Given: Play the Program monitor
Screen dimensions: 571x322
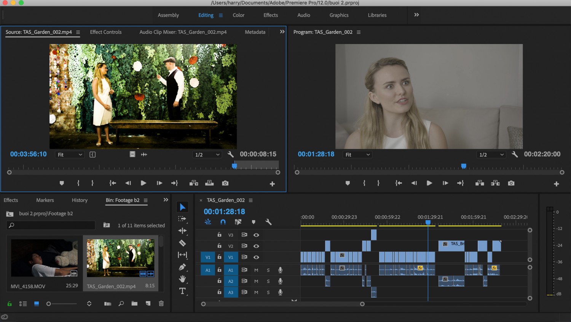Looking at the screenshot, I should point(429,183).
